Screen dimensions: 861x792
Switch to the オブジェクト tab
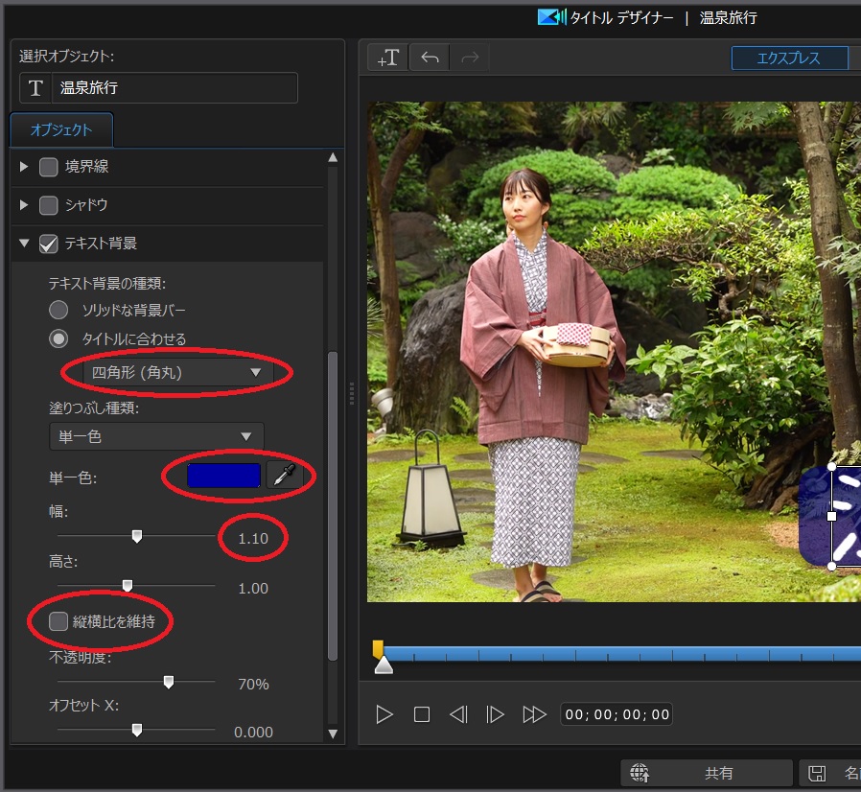(x=61, y=130)
